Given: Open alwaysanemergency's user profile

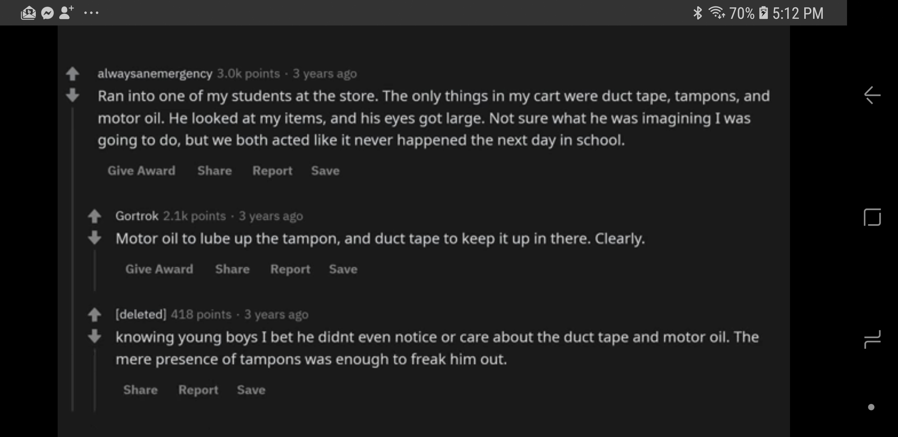Looking at the screenshot, I should [155, 73].
